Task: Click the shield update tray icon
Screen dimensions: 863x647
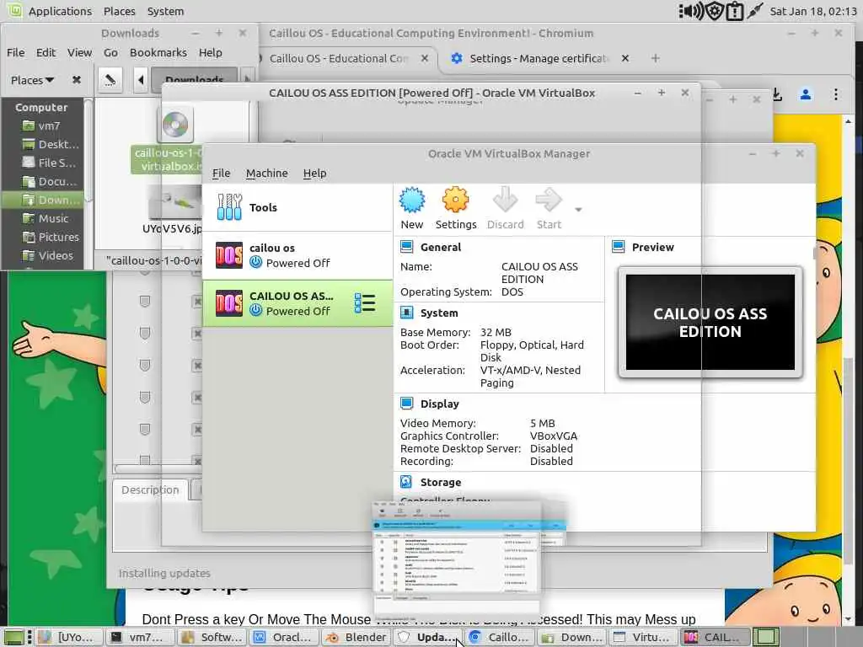Action: point(715,11)
